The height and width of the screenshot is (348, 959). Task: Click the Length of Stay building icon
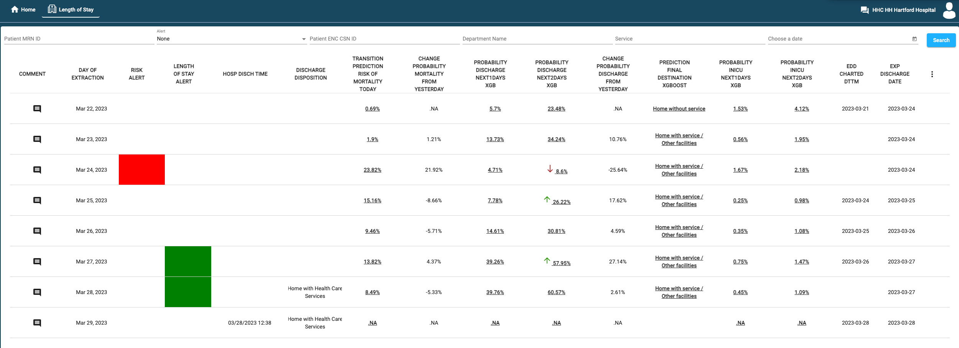tap(52, 9)
